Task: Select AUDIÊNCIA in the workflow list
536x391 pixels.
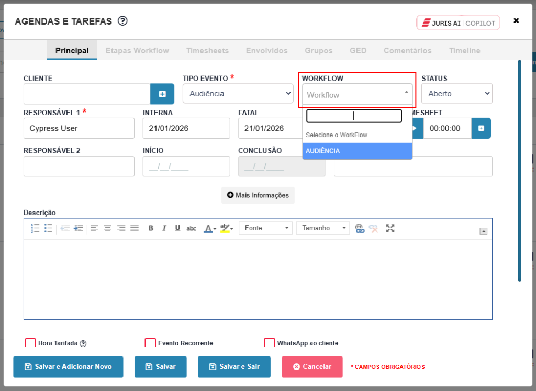Action: 357,151
